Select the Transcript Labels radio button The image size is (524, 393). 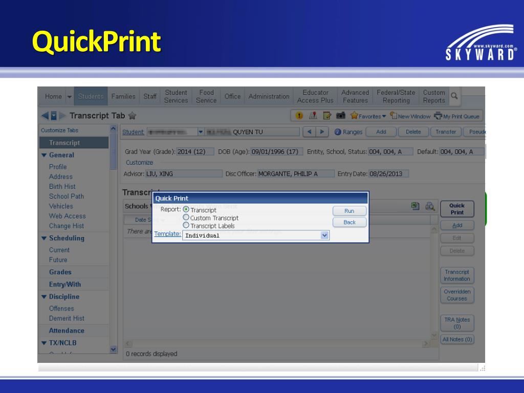coord(186,225)
